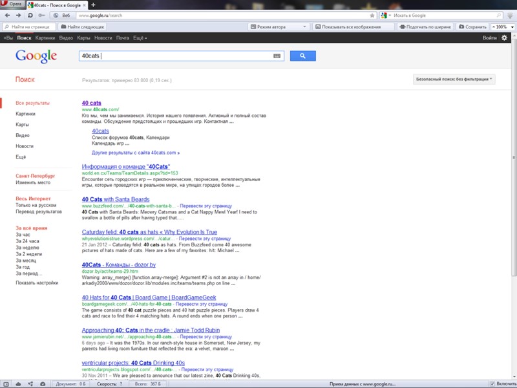Toggle the Включить checkbox in status bar
Screen dimensions: 517x388
coord(492,384)
